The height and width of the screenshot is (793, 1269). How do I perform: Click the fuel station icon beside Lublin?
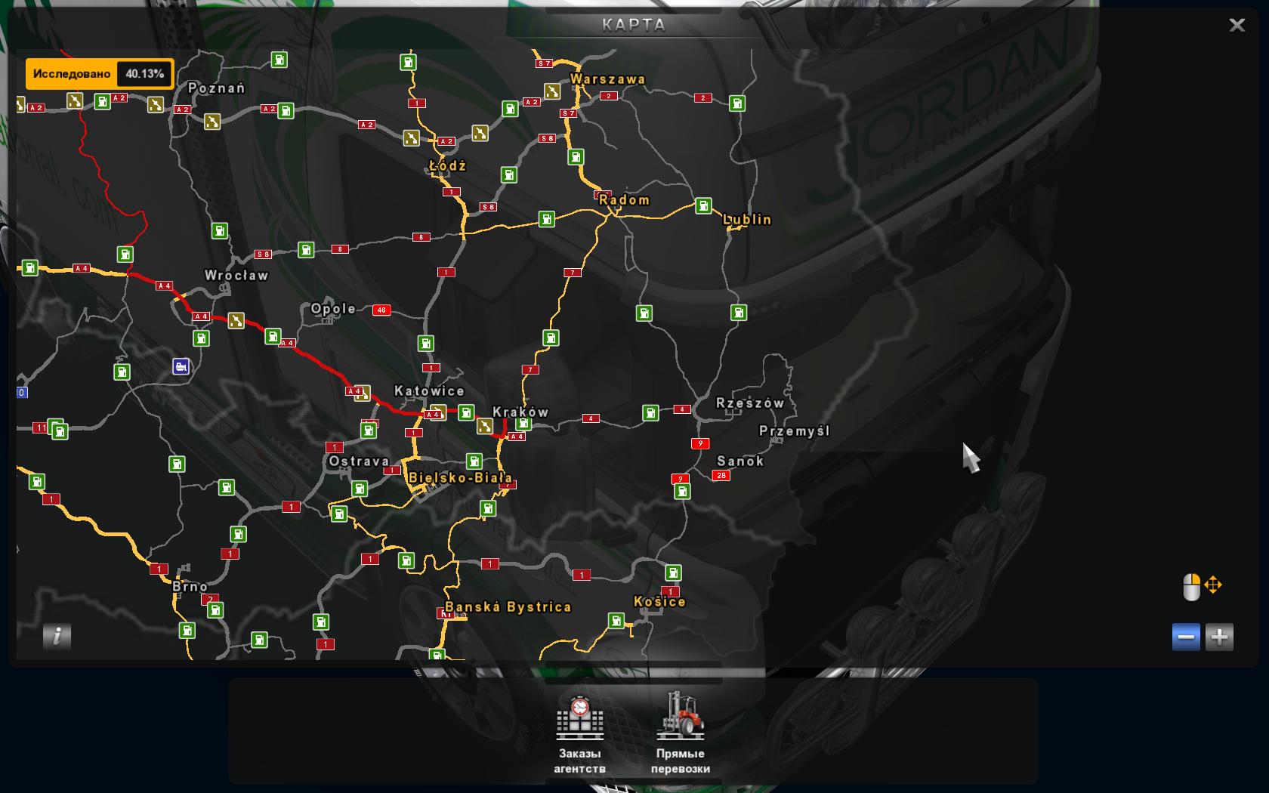[x=703, y=205]
